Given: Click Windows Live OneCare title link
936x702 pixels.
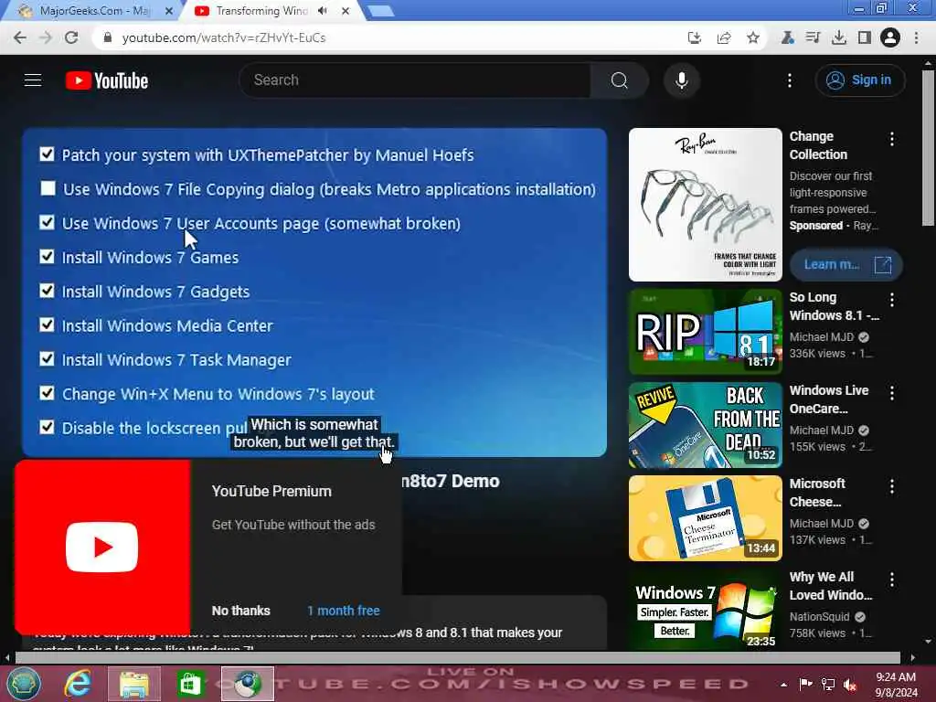Looking at the screenshot, I should [828, 399].
